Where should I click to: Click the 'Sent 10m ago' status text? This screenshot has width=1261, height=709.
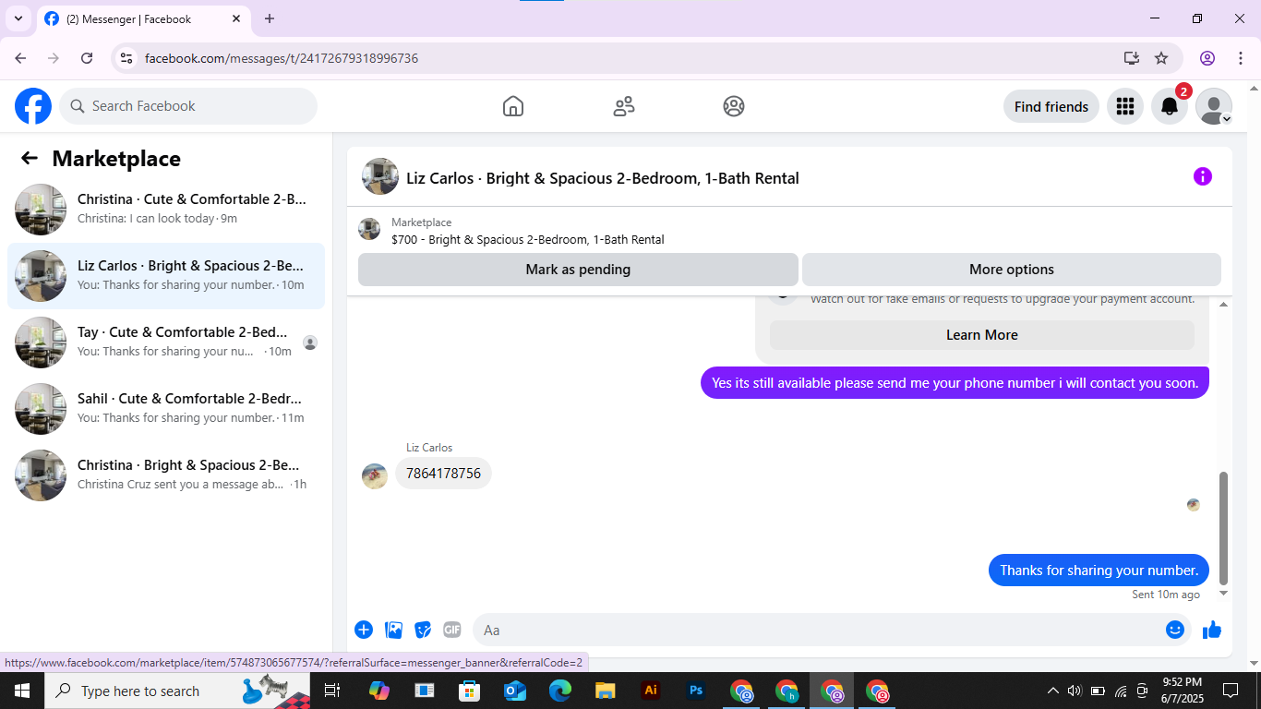(1166, 595)
